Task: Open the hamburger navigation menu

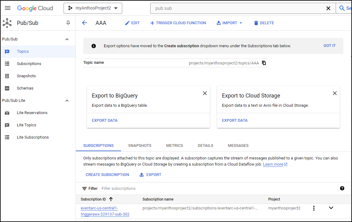Action: pos(8,8)
